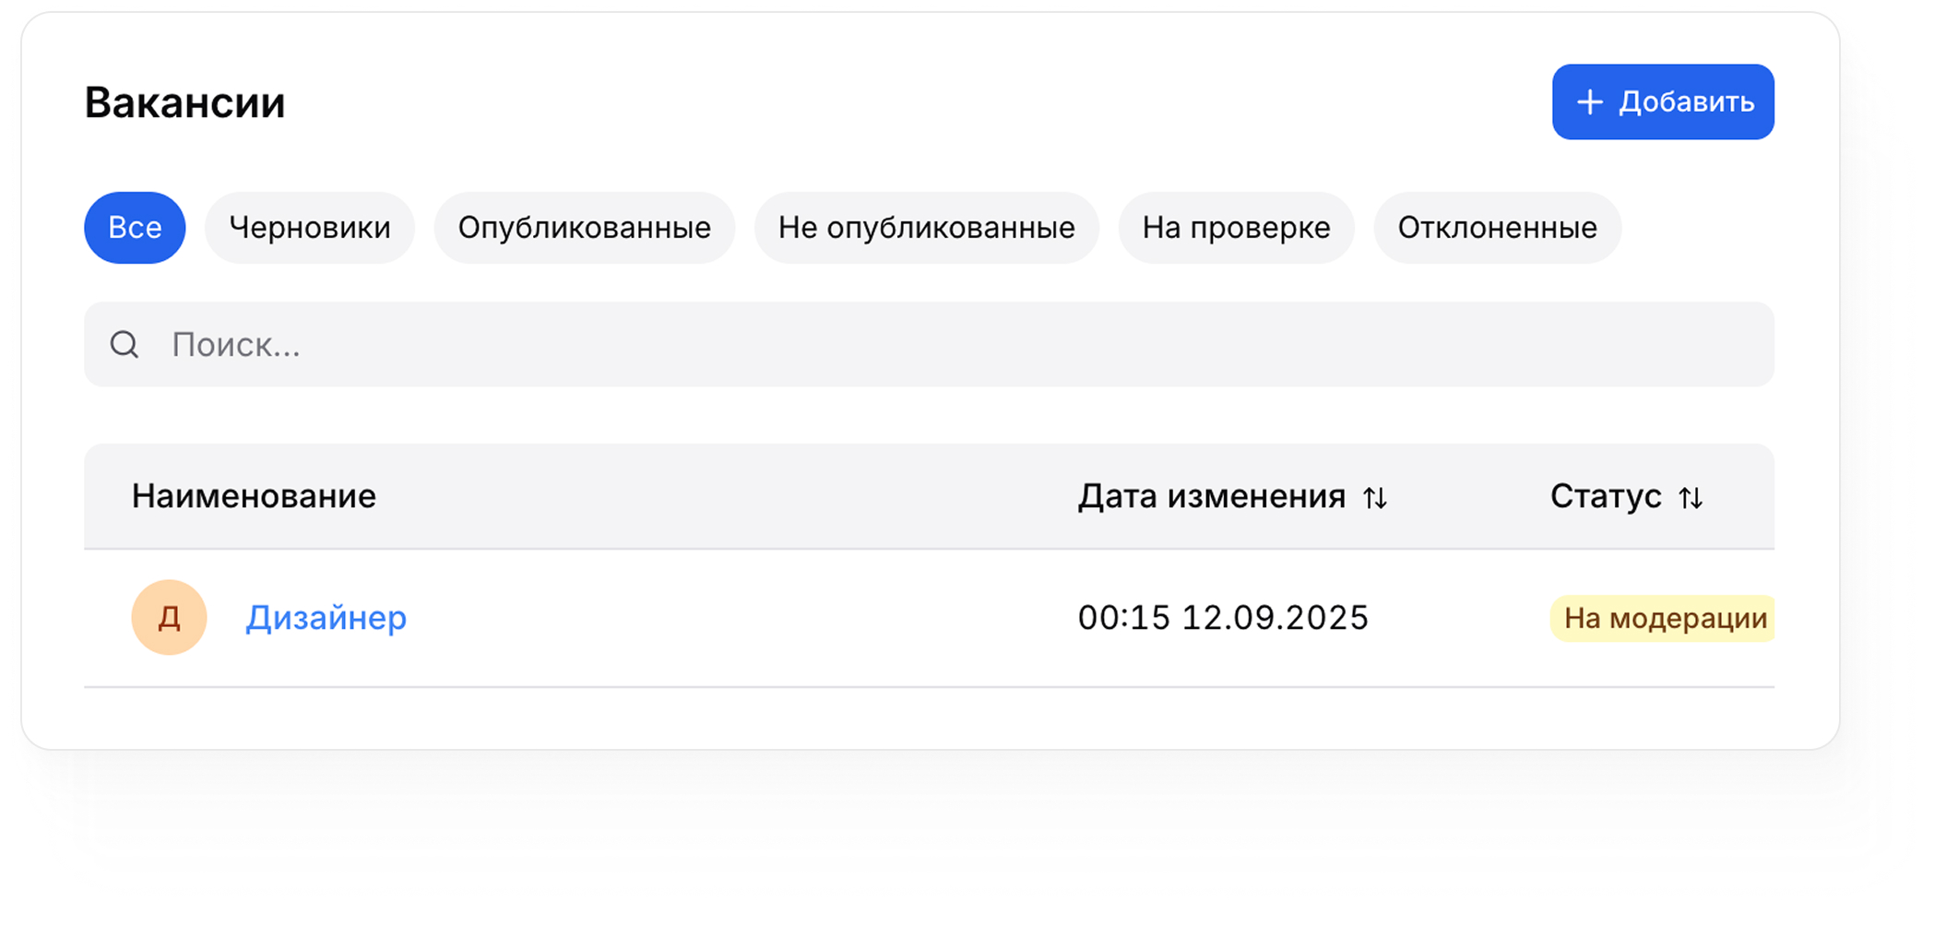This screenshot has height=926, width=1946.
Task: Click the sort arrows next to Дата изменения
Action: tap(1375, 498)
